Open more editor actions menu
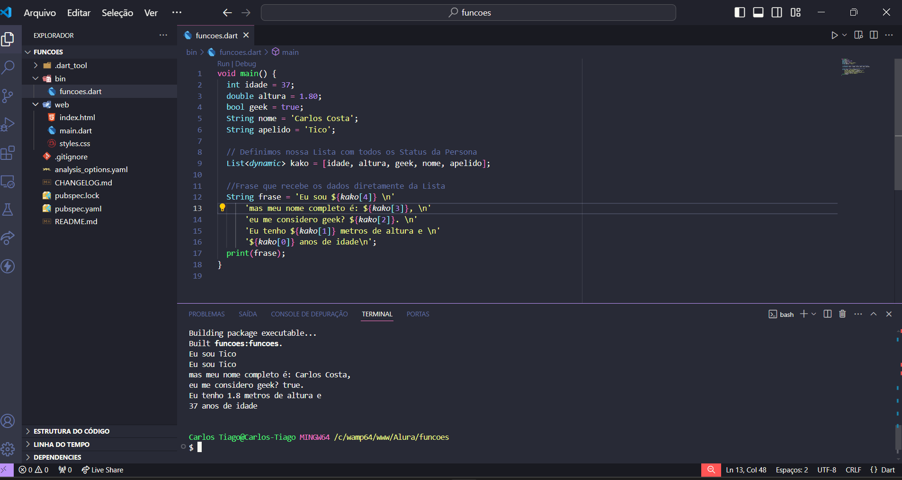The image size is (902, 480). (x=889, y=35)
